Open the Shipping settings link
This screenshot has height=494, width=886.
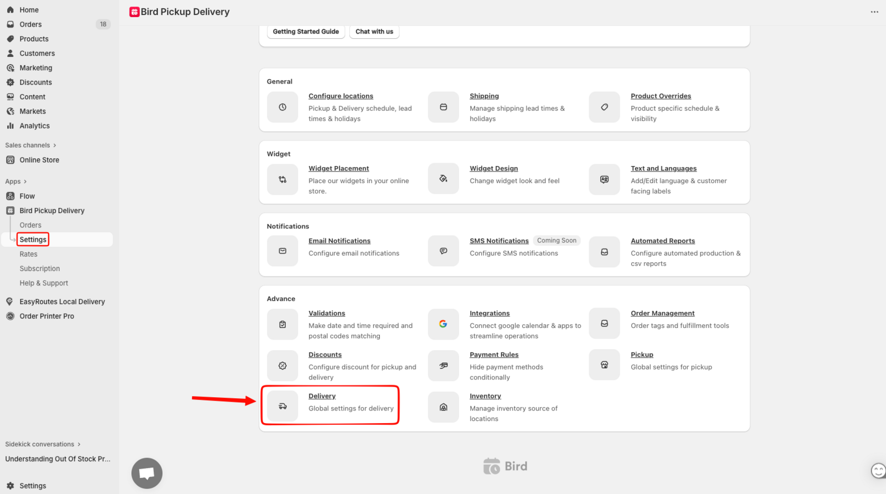coord(484,96)
